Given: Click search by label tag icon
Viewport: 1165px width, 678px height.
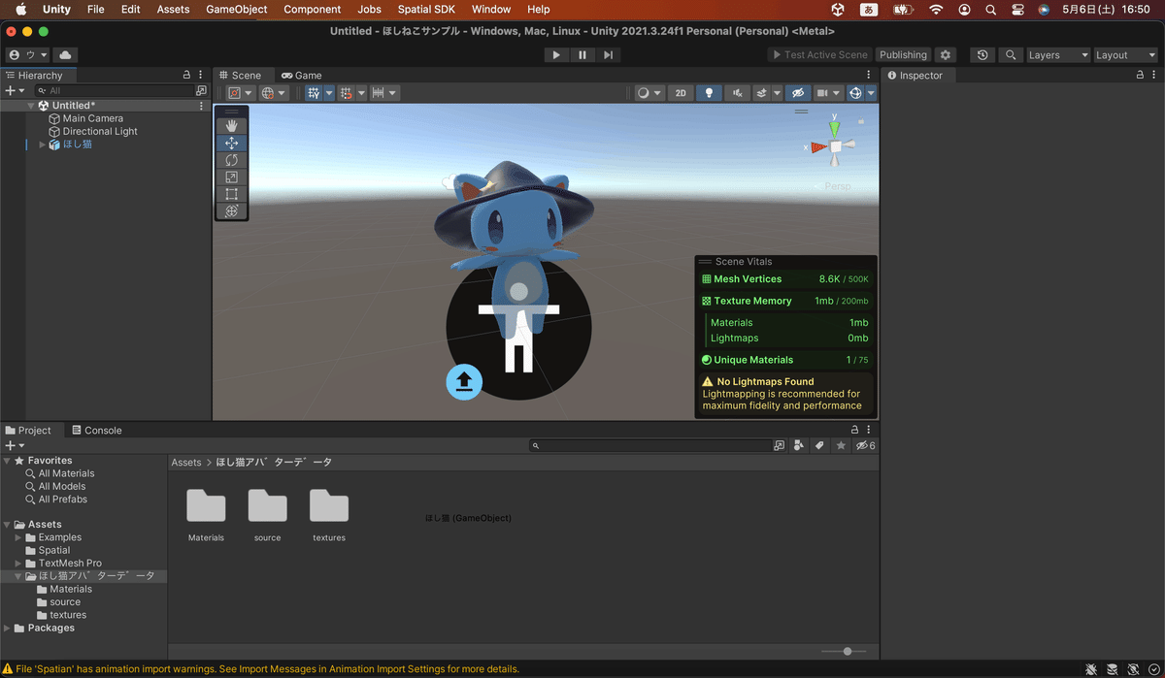Looking at the screenshot, I should tap(819, 445).
